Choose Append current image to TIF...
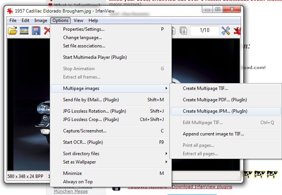This screenshot has height=195, width=282. pyautogui.click(x=226, y=134)
